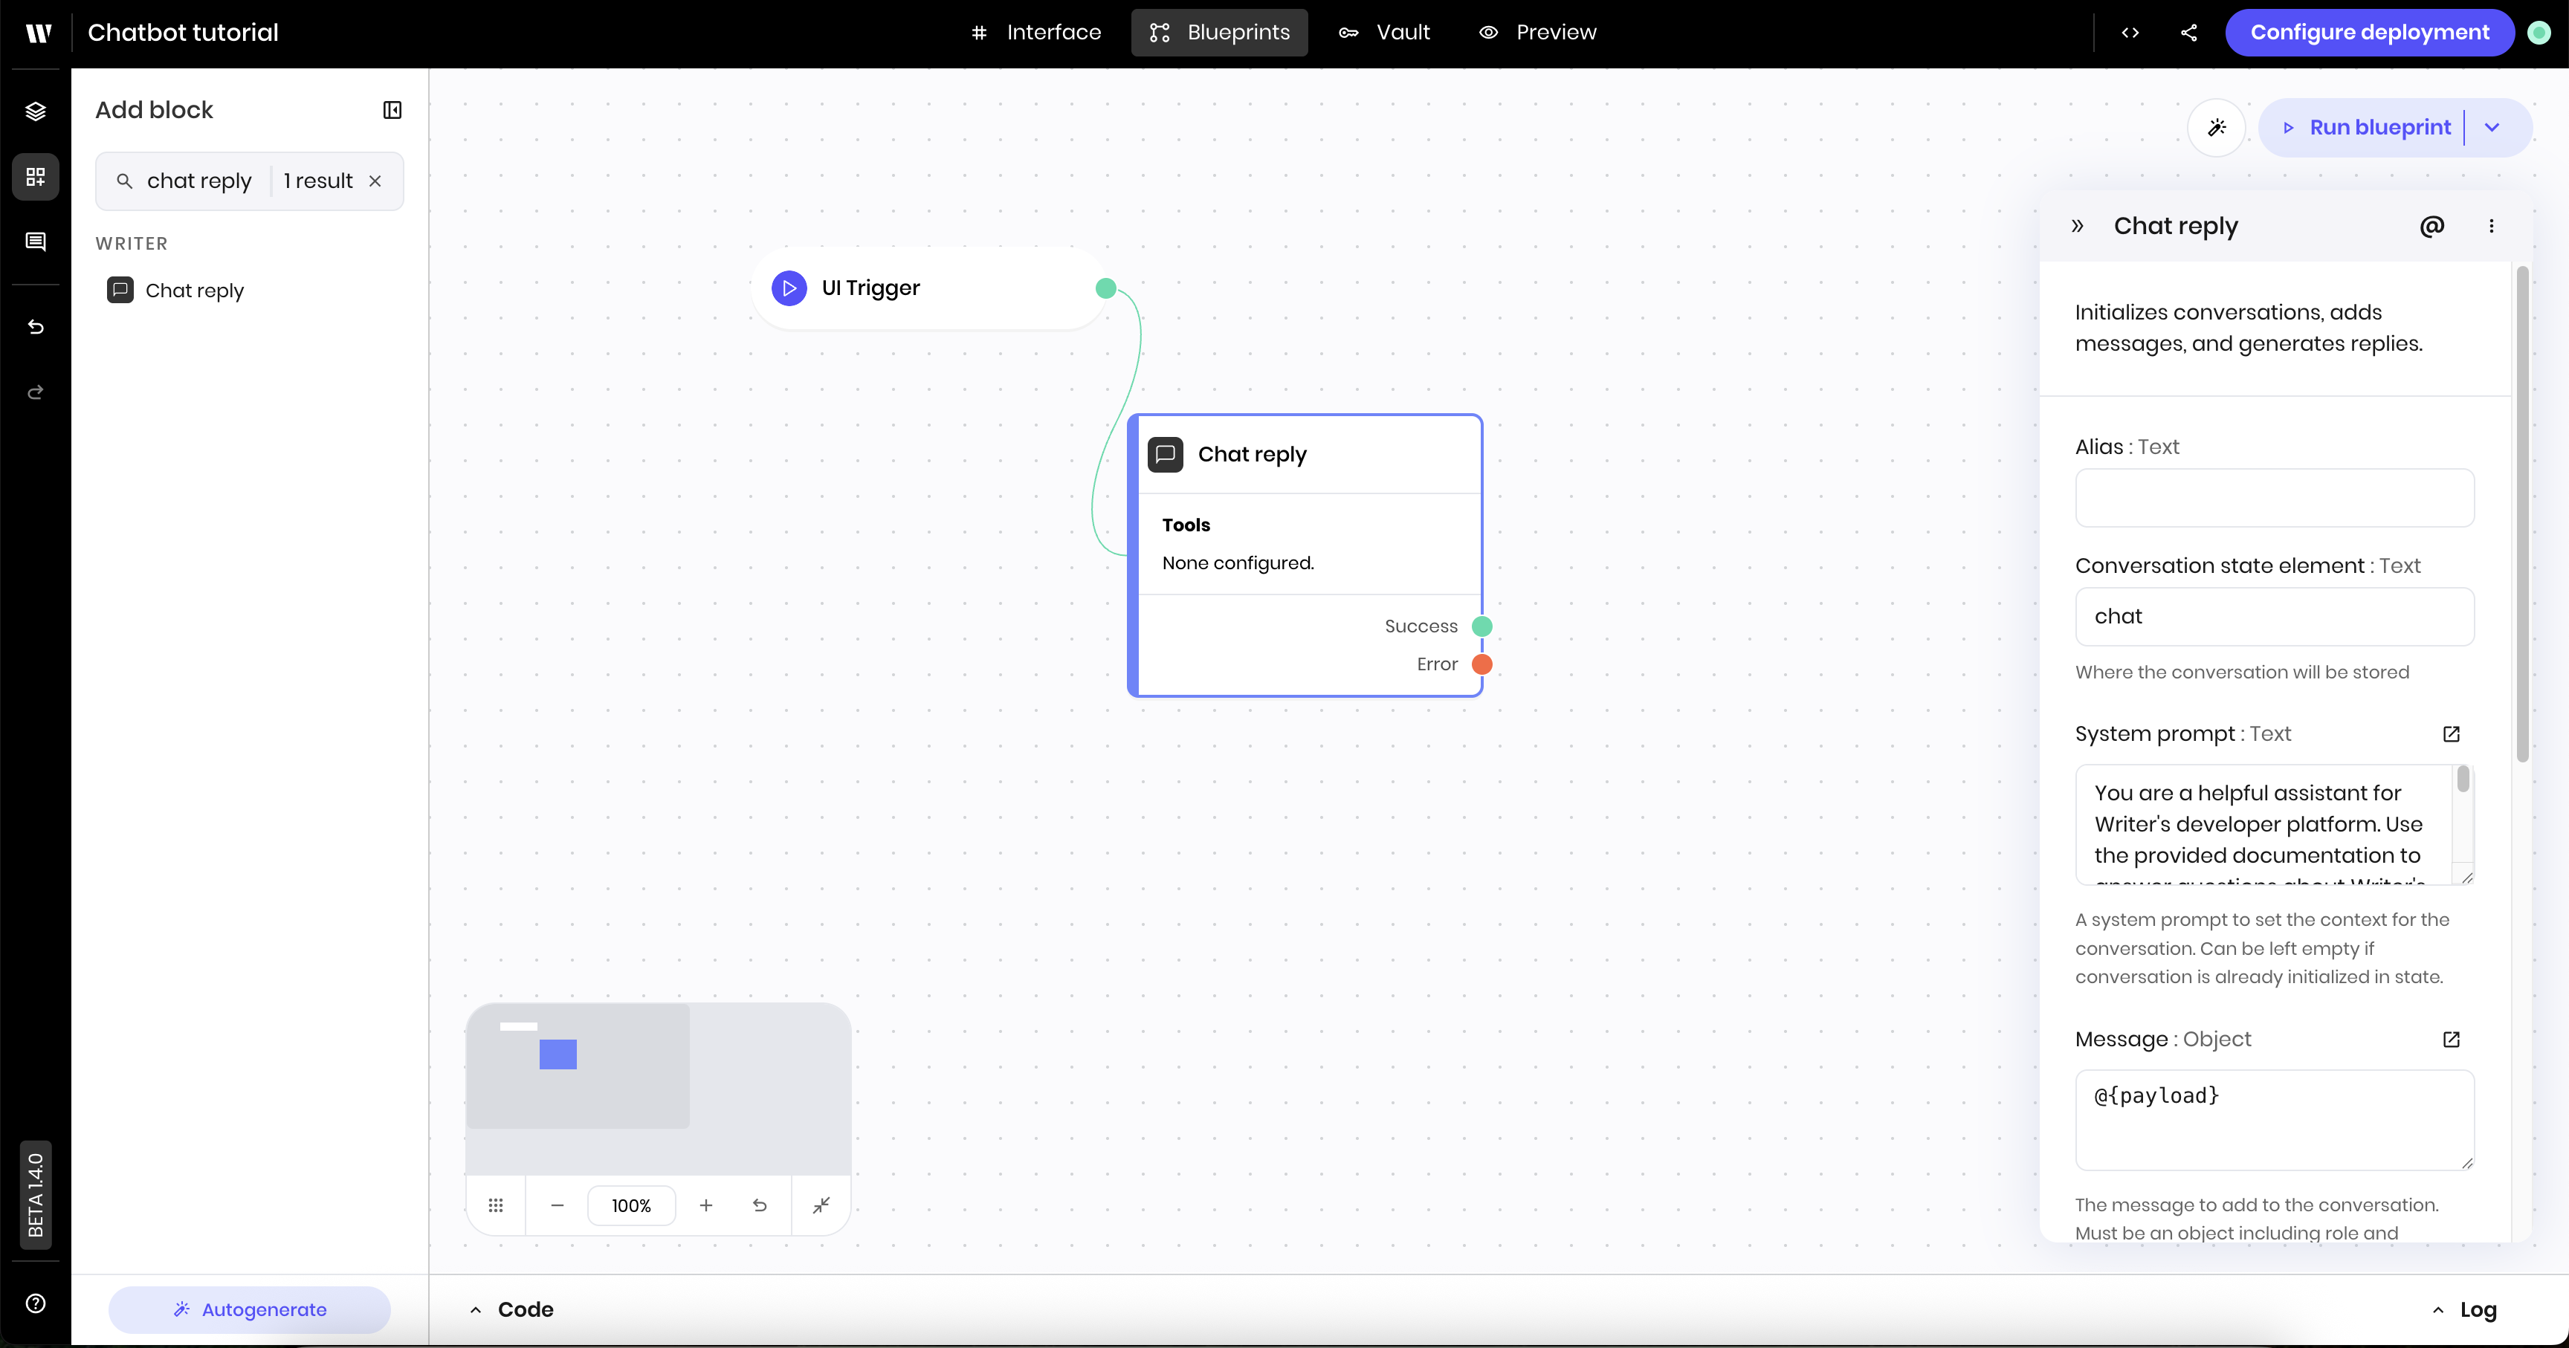Screen dimensions: 2569x1348
Task: Toggle the Add block panel collapse icon
Action: (x=392, y=110)
